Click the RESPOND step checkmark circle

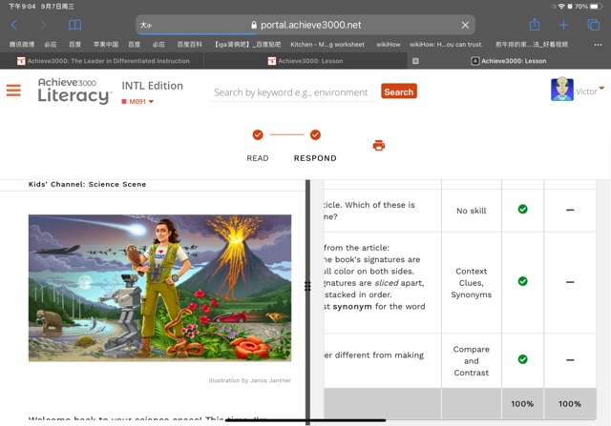[x=315, y=134]
